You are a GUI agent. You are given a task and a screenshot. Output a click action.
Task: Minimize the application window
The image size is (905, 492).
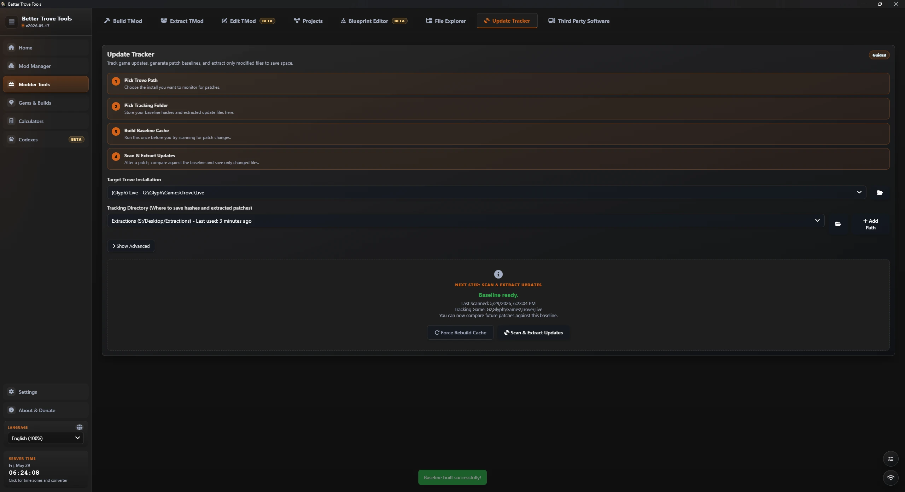click(x=864, y=4)
